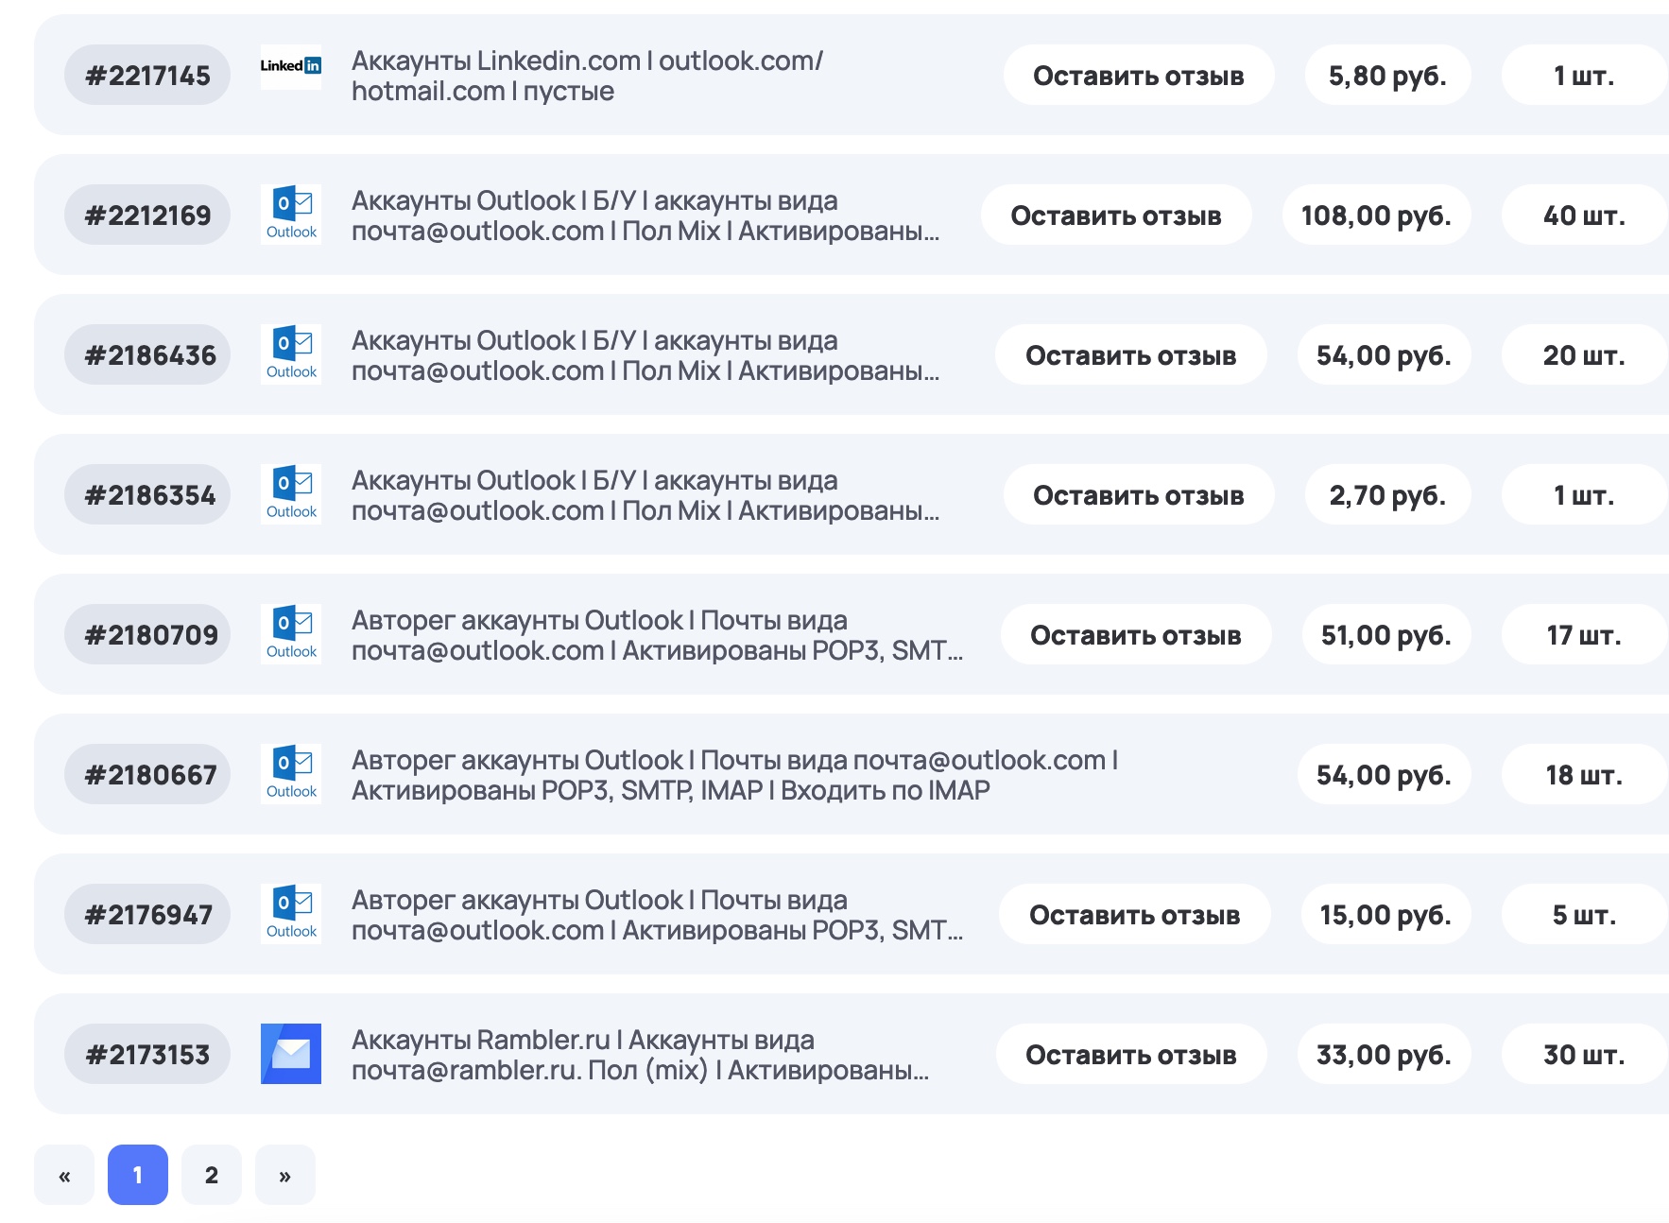The height and width of the screenshot is (1223, 1669).
Task: Click the 54,00 руб. price of order #2180667
Action: point(1384,774)
